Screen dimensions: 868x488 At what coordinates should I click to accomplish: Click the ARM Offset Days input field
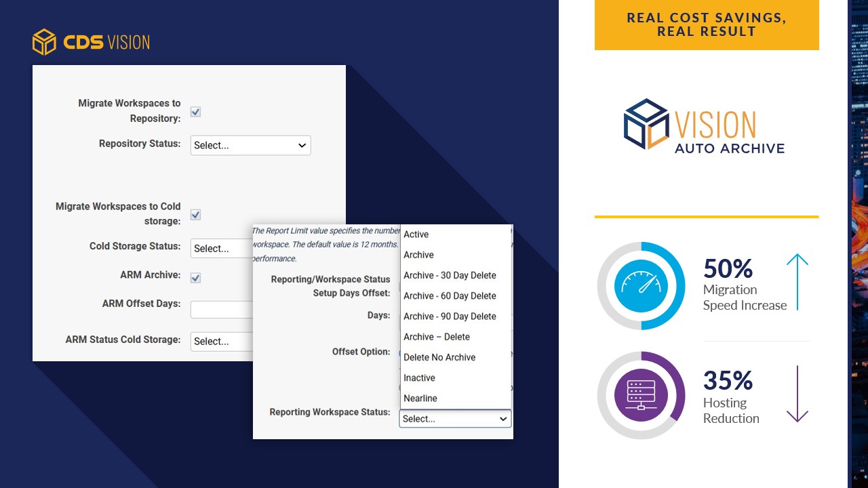pyautogui.click(x=222, y=310)
